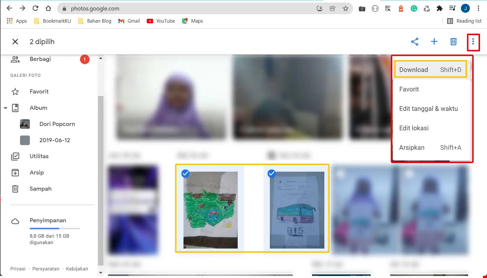Screen dimensions: 487x278
Task: Select Edit tanggal & waktu menu item
Action: point(428,109)
